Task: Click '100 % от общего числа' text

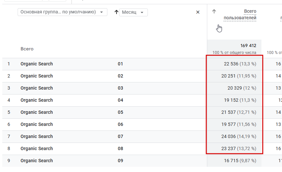Action: click(x=234, y=53)
